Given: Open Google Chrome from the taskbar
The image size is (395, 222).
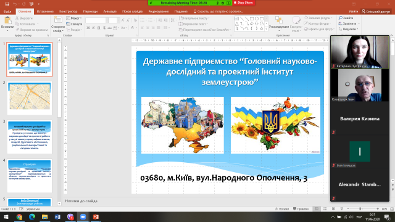Looking at the screenshot, I should tap(19, 216).
